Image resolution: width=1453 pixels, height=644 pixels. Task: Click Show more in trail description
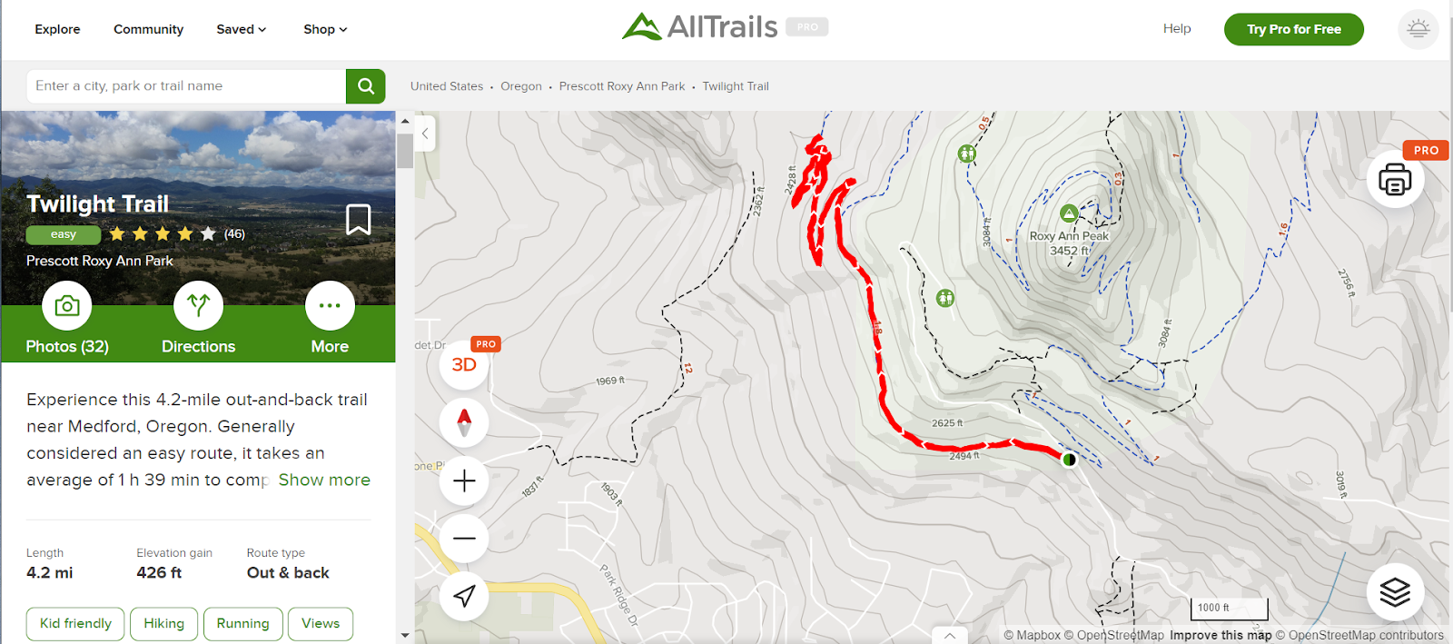324,480
